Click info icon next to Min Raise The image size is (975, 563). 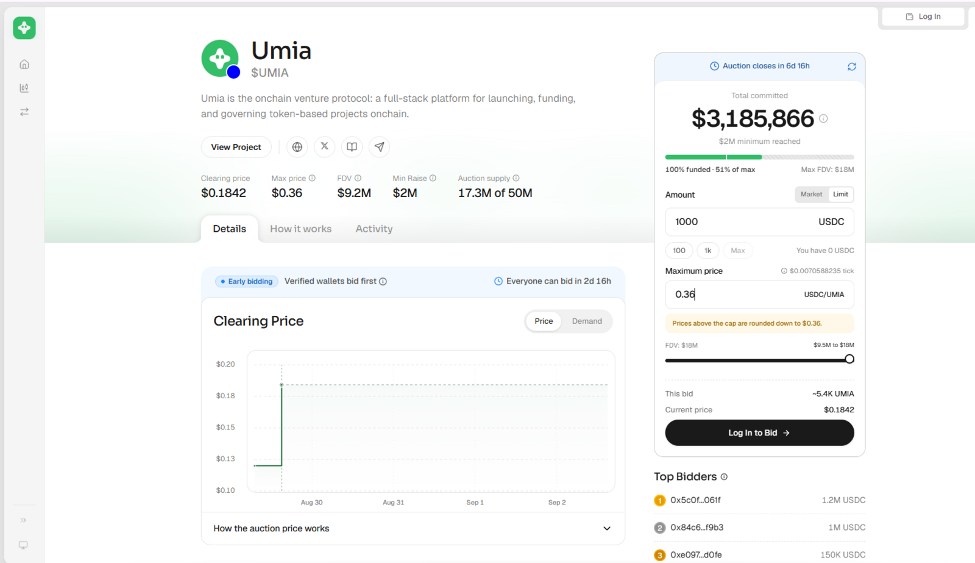pos(433,178)
